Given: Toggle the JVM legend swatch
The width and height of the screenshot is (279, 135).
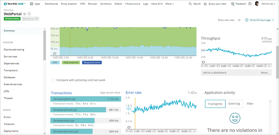Looking at the screenshot, I should click(55, 63).
